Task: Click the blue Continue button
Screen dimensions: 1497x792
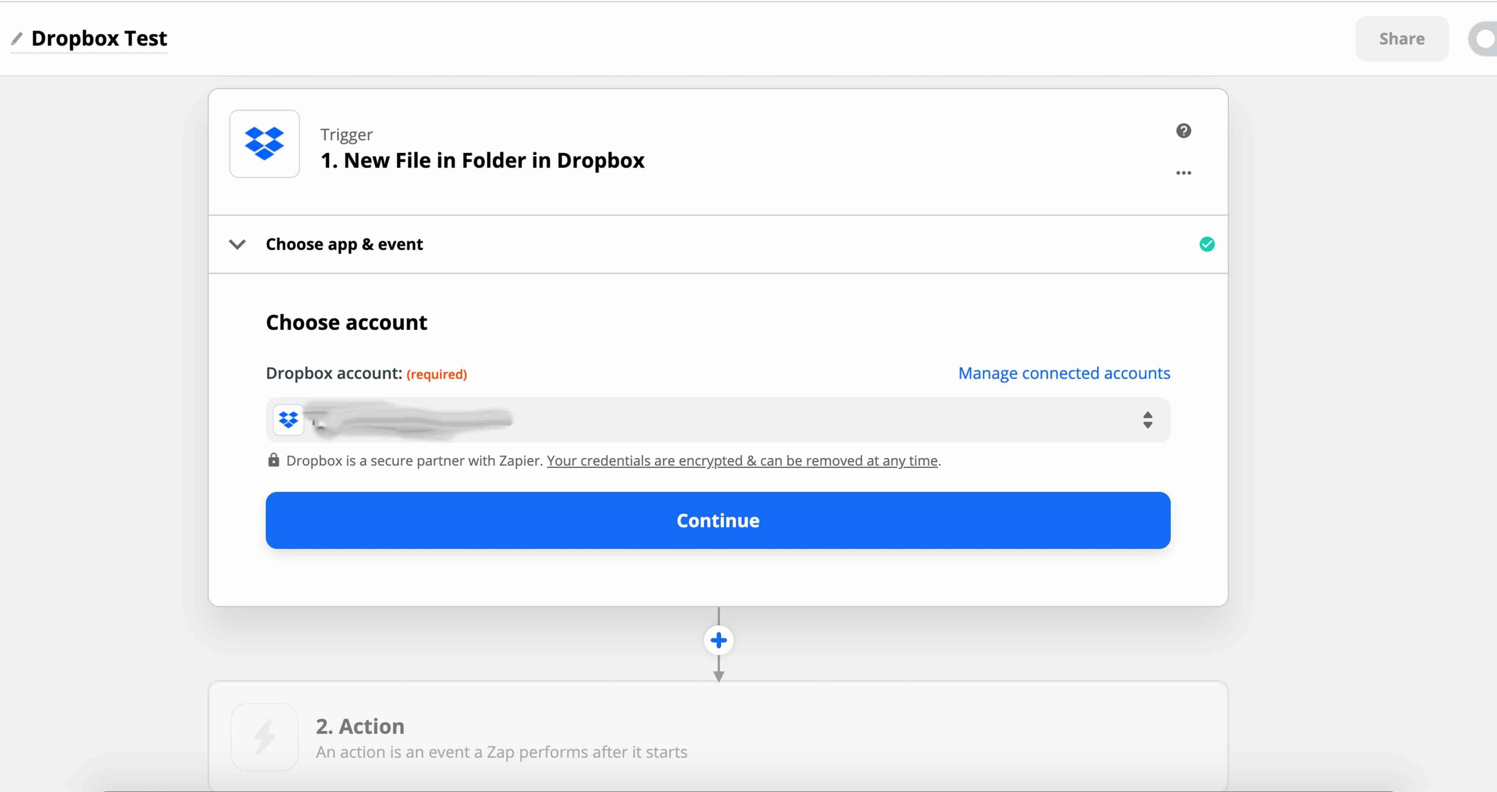Action: [x=718, y=520]
